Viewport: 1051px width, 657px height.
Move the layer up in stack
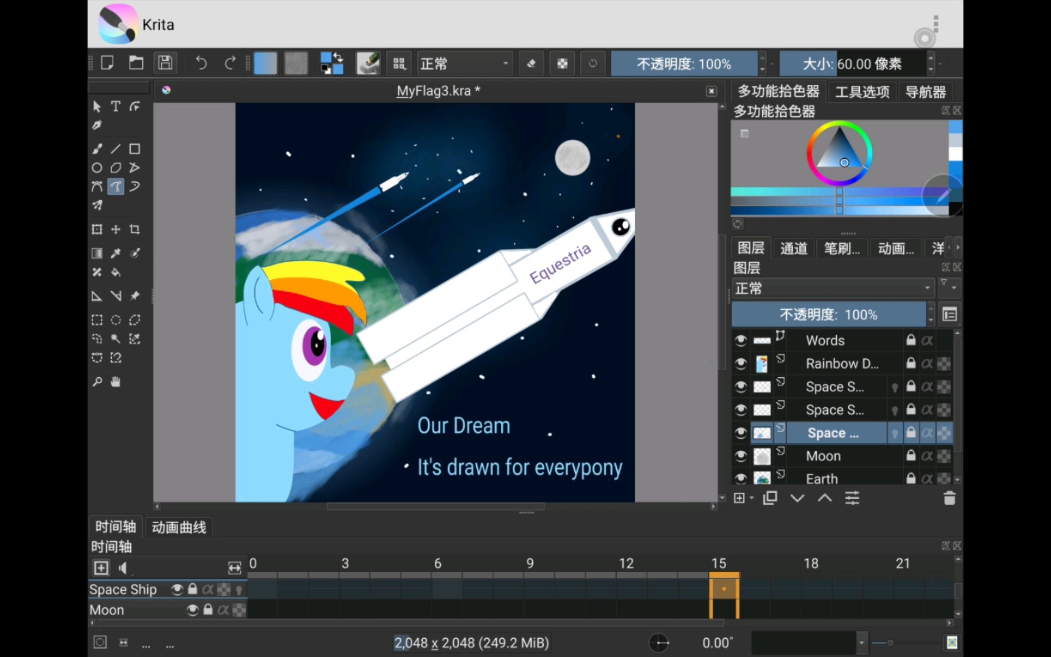825,498
